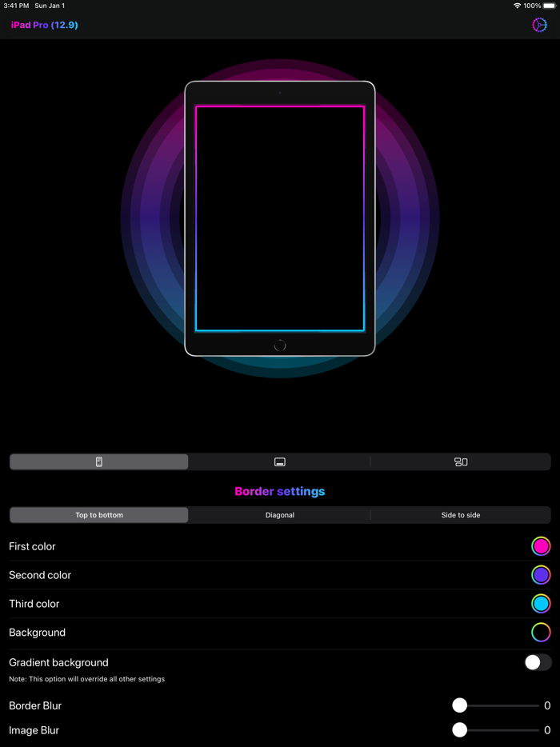Tap the Sun Jan 1 date
The image size is (560, 747).
click(50, 6)
